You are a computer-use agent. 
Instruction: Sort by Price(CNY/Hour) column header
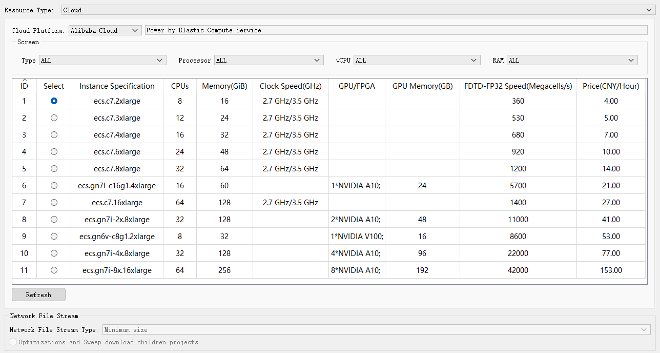coord(611,86)
